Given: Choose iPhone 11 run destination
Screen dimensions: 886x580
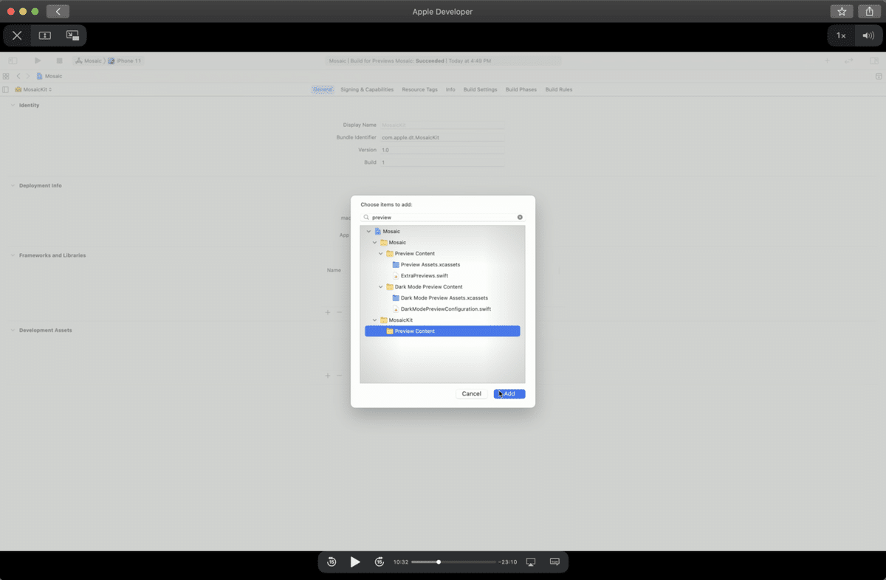Looking at the screenshot, I should [x=125, y=61].
